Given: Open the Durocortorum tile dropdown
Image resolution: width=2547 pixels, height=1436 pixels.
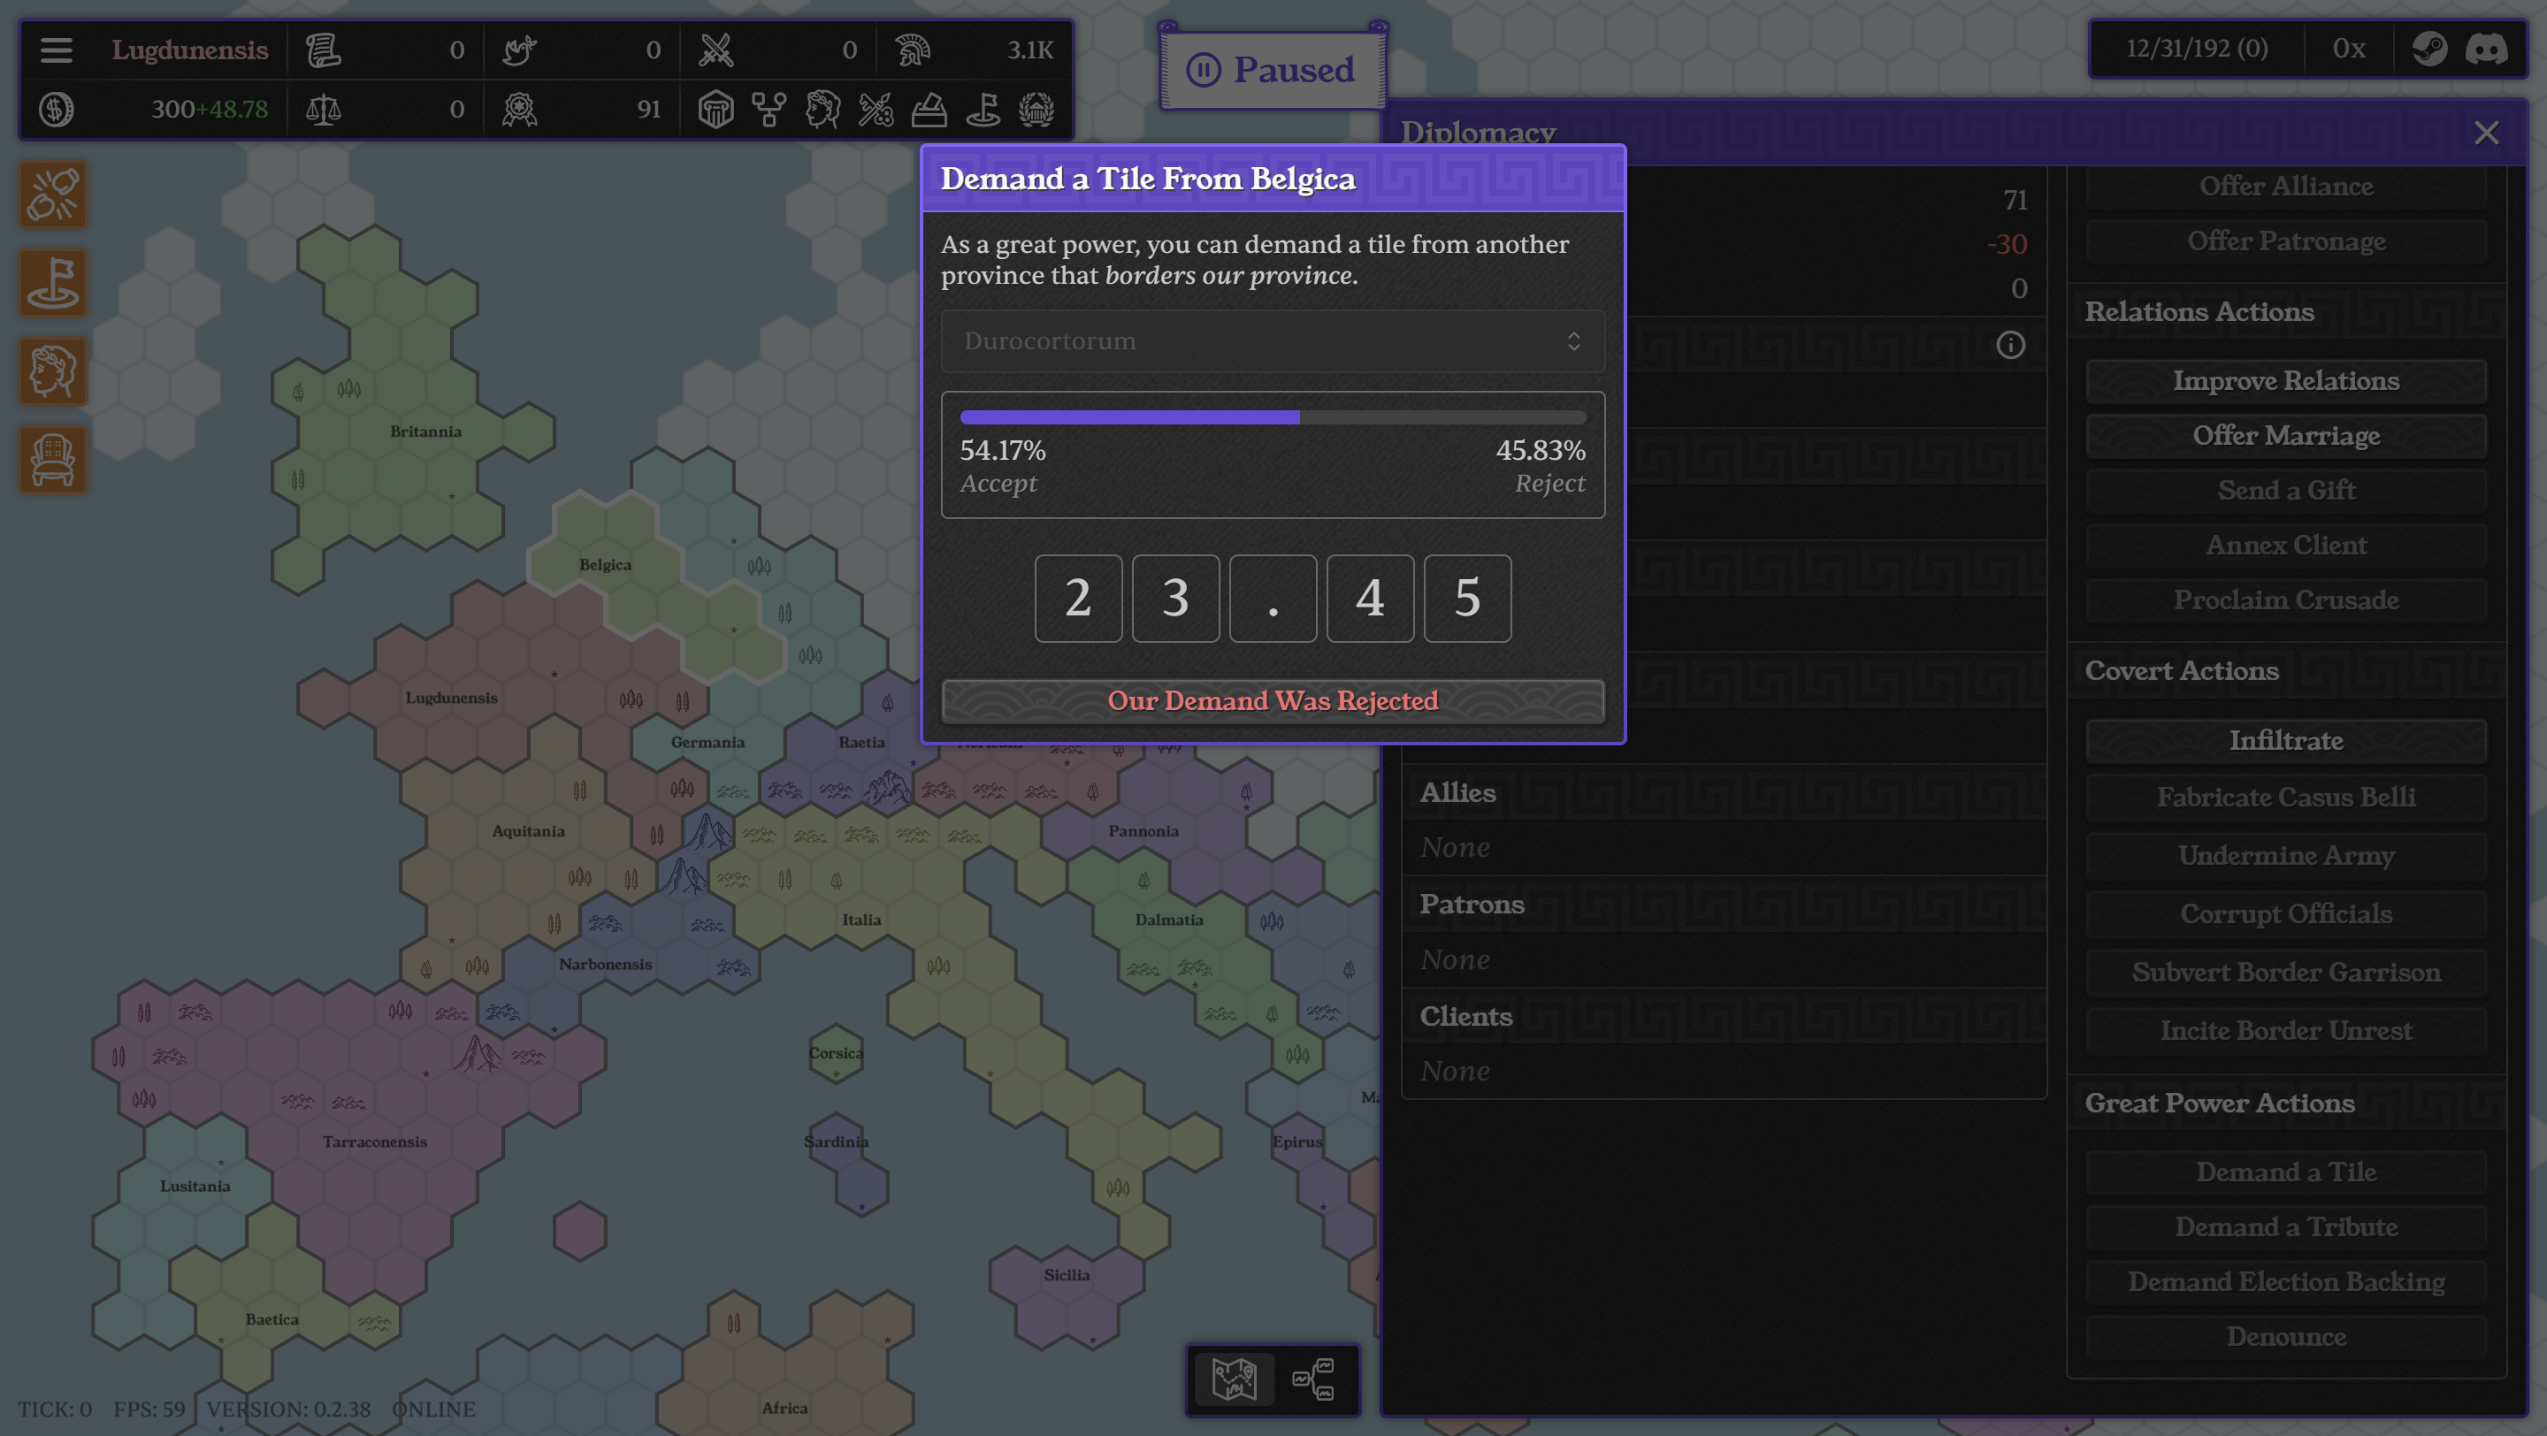Looking at the screenshot, I should click(x=1273, y=341).
